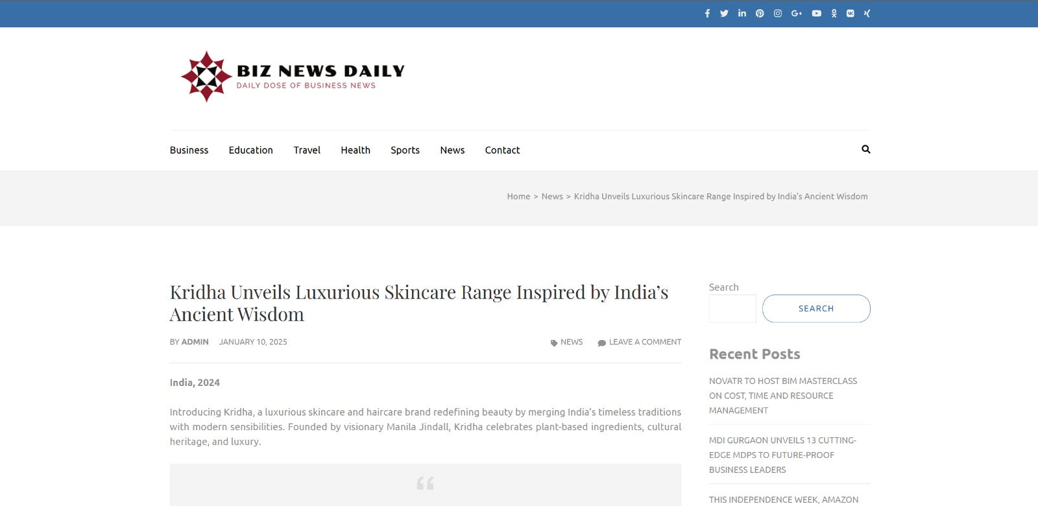Open the Novatr BIM Masterclass recent post

(x=783, y=396)
